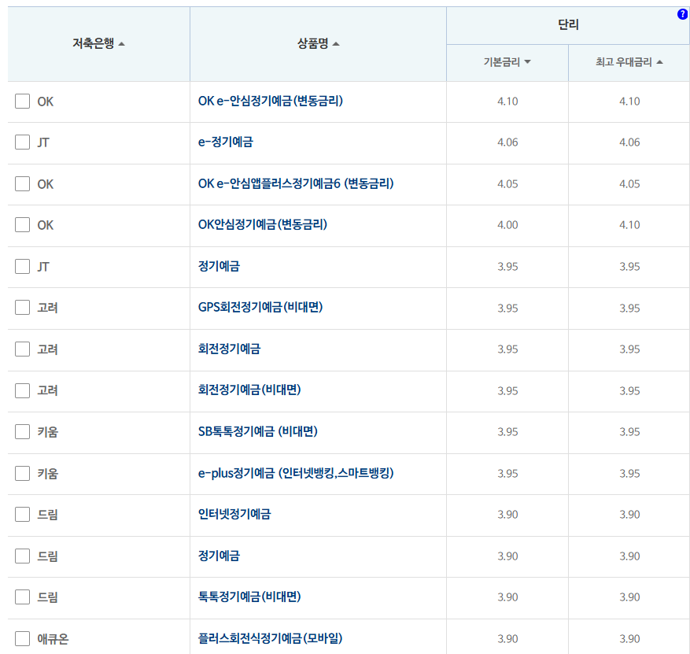Check the JT 정기예금 row checkbox
Viewport: 690px width, 654px height.
click(x=23, y=266)
